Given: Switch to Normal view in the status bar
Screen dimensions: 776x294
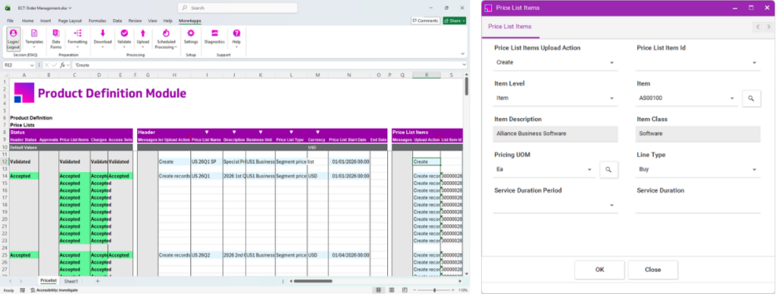Looking at the screenshot, I should click(379, 290).
